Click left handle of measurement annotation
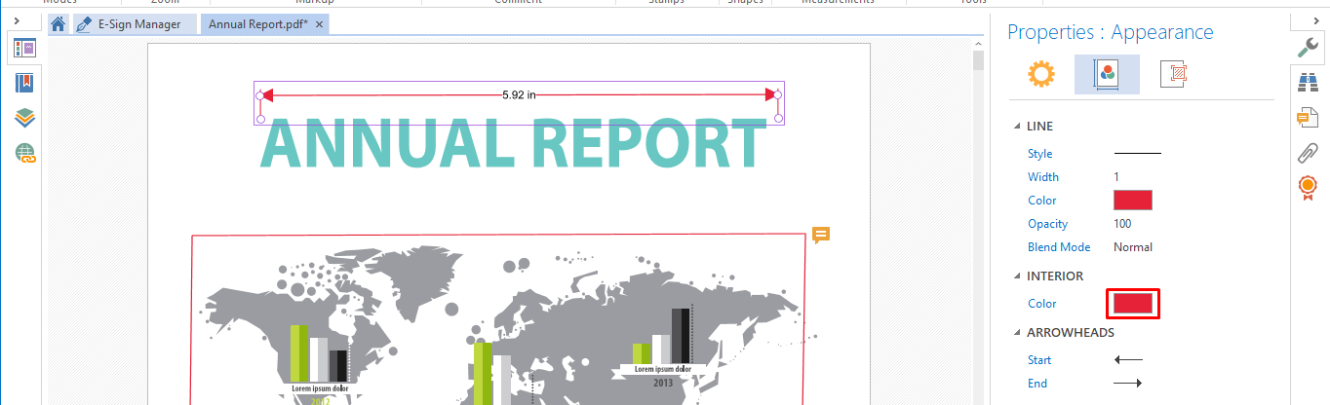Image resolution: width=1330 pixels, height=405 pixels. click(x=260, y=94)
